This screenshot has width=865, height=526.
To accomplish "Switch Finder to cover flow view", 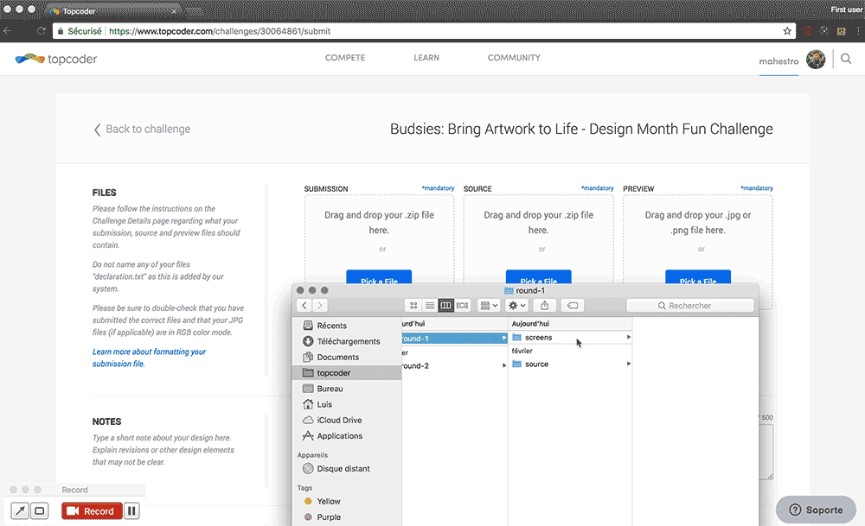I will pos(462,305).
